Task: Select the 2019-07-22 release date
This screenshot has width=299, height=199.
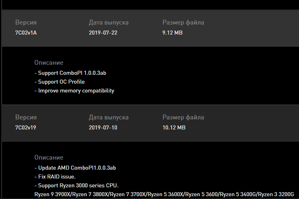Action: click(x=103, y=33)
